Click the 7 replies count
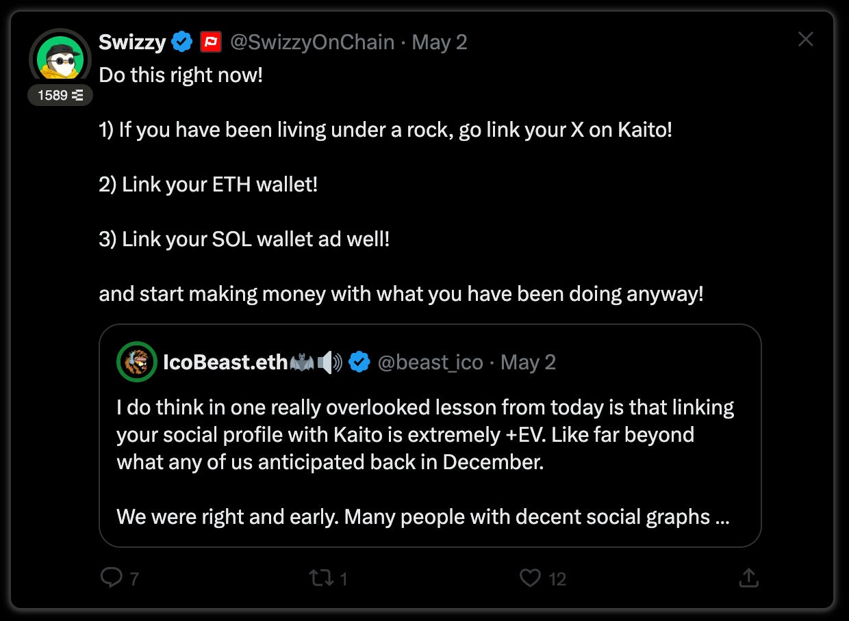 tap(134, 579)
